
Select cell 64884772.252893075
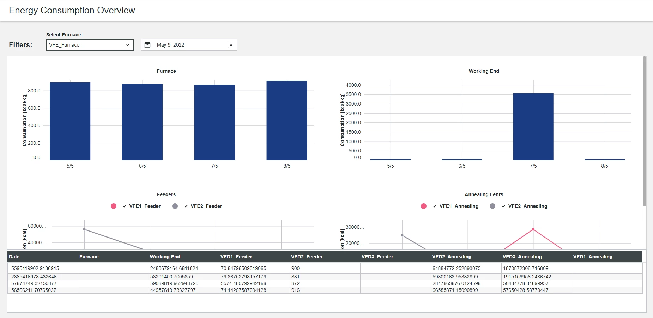(466, 268)
